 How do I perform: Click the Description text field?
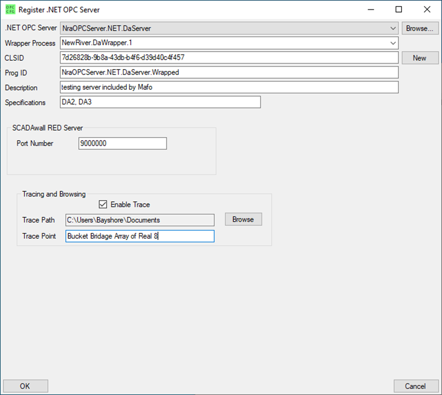click(x=229, y=87)
